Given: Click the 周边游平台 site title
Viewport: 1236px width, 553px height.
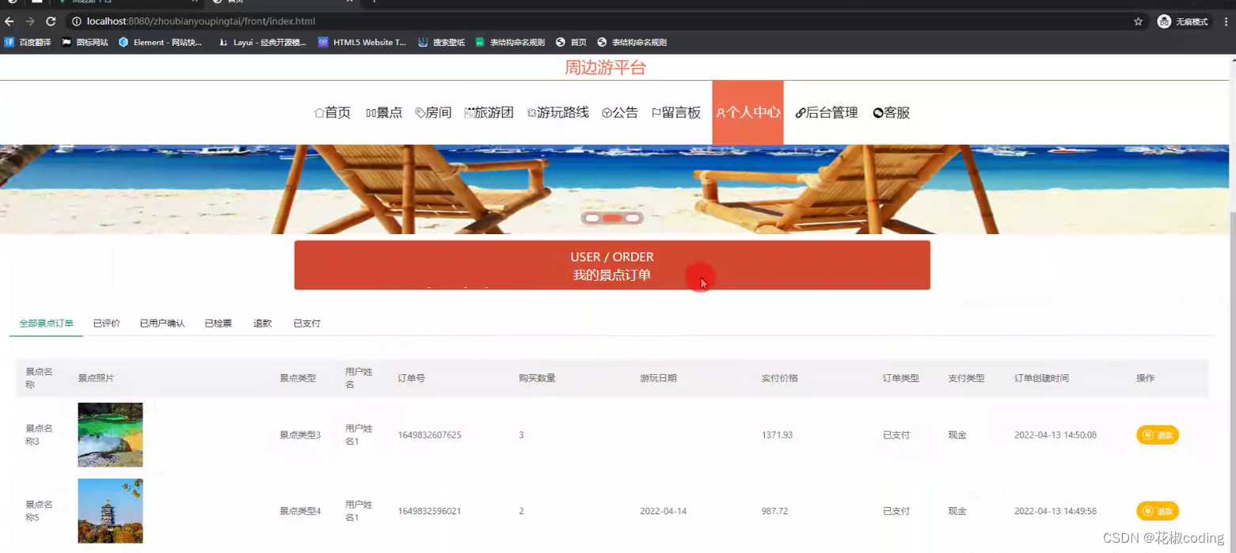Looking at the screenshot, I should [x=605, y=67].
